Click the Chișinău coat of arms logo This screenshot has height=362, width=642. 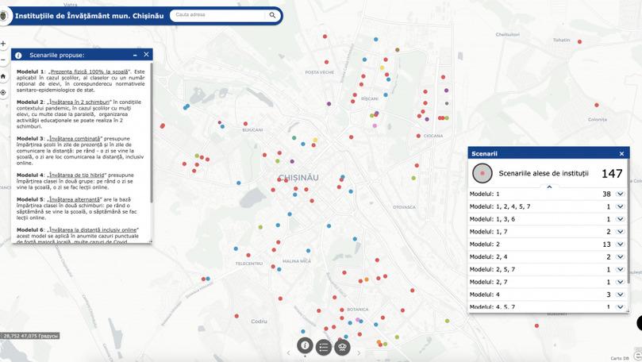pos(5,15)
